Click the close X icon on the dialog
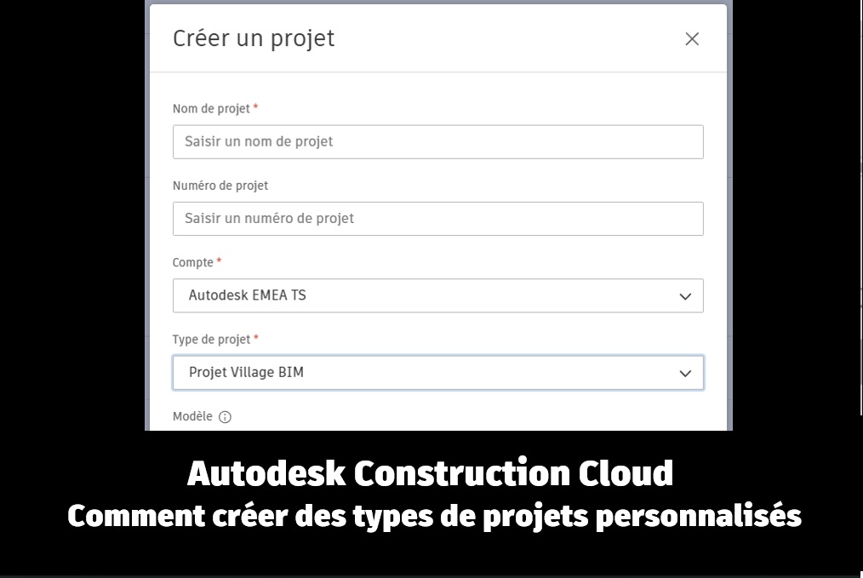Screen dimensions: 863x578 pos(691,38)
